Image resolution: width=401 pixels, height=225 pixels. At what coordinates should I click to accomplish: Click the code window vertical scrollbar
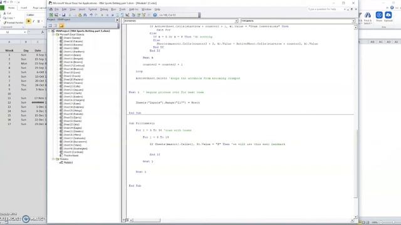355,163
